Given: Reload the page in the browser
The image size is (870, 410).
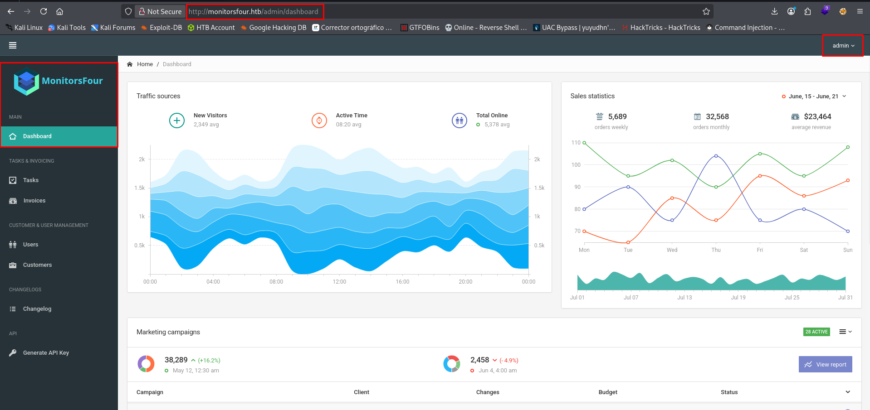Looking at the screenshot, I should tap(44, 12).
